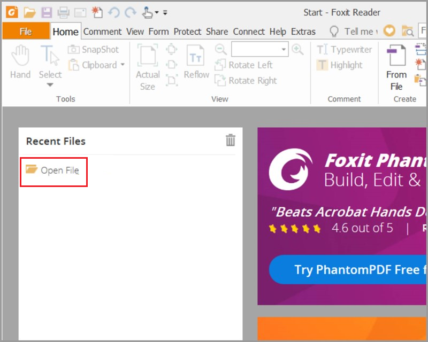This screenshot has height=342, width=428.
Task: Select the Hand tool
Action: tap(20, 62)
